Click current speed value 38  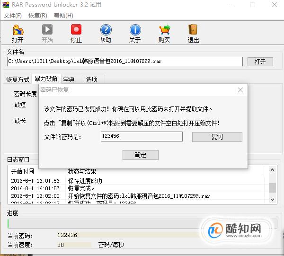pos(61,245)
